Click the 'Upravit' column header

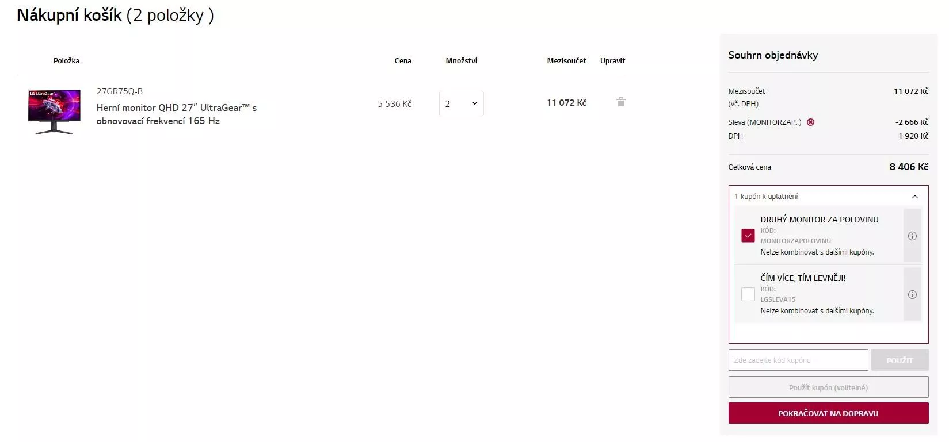(612, 60)
